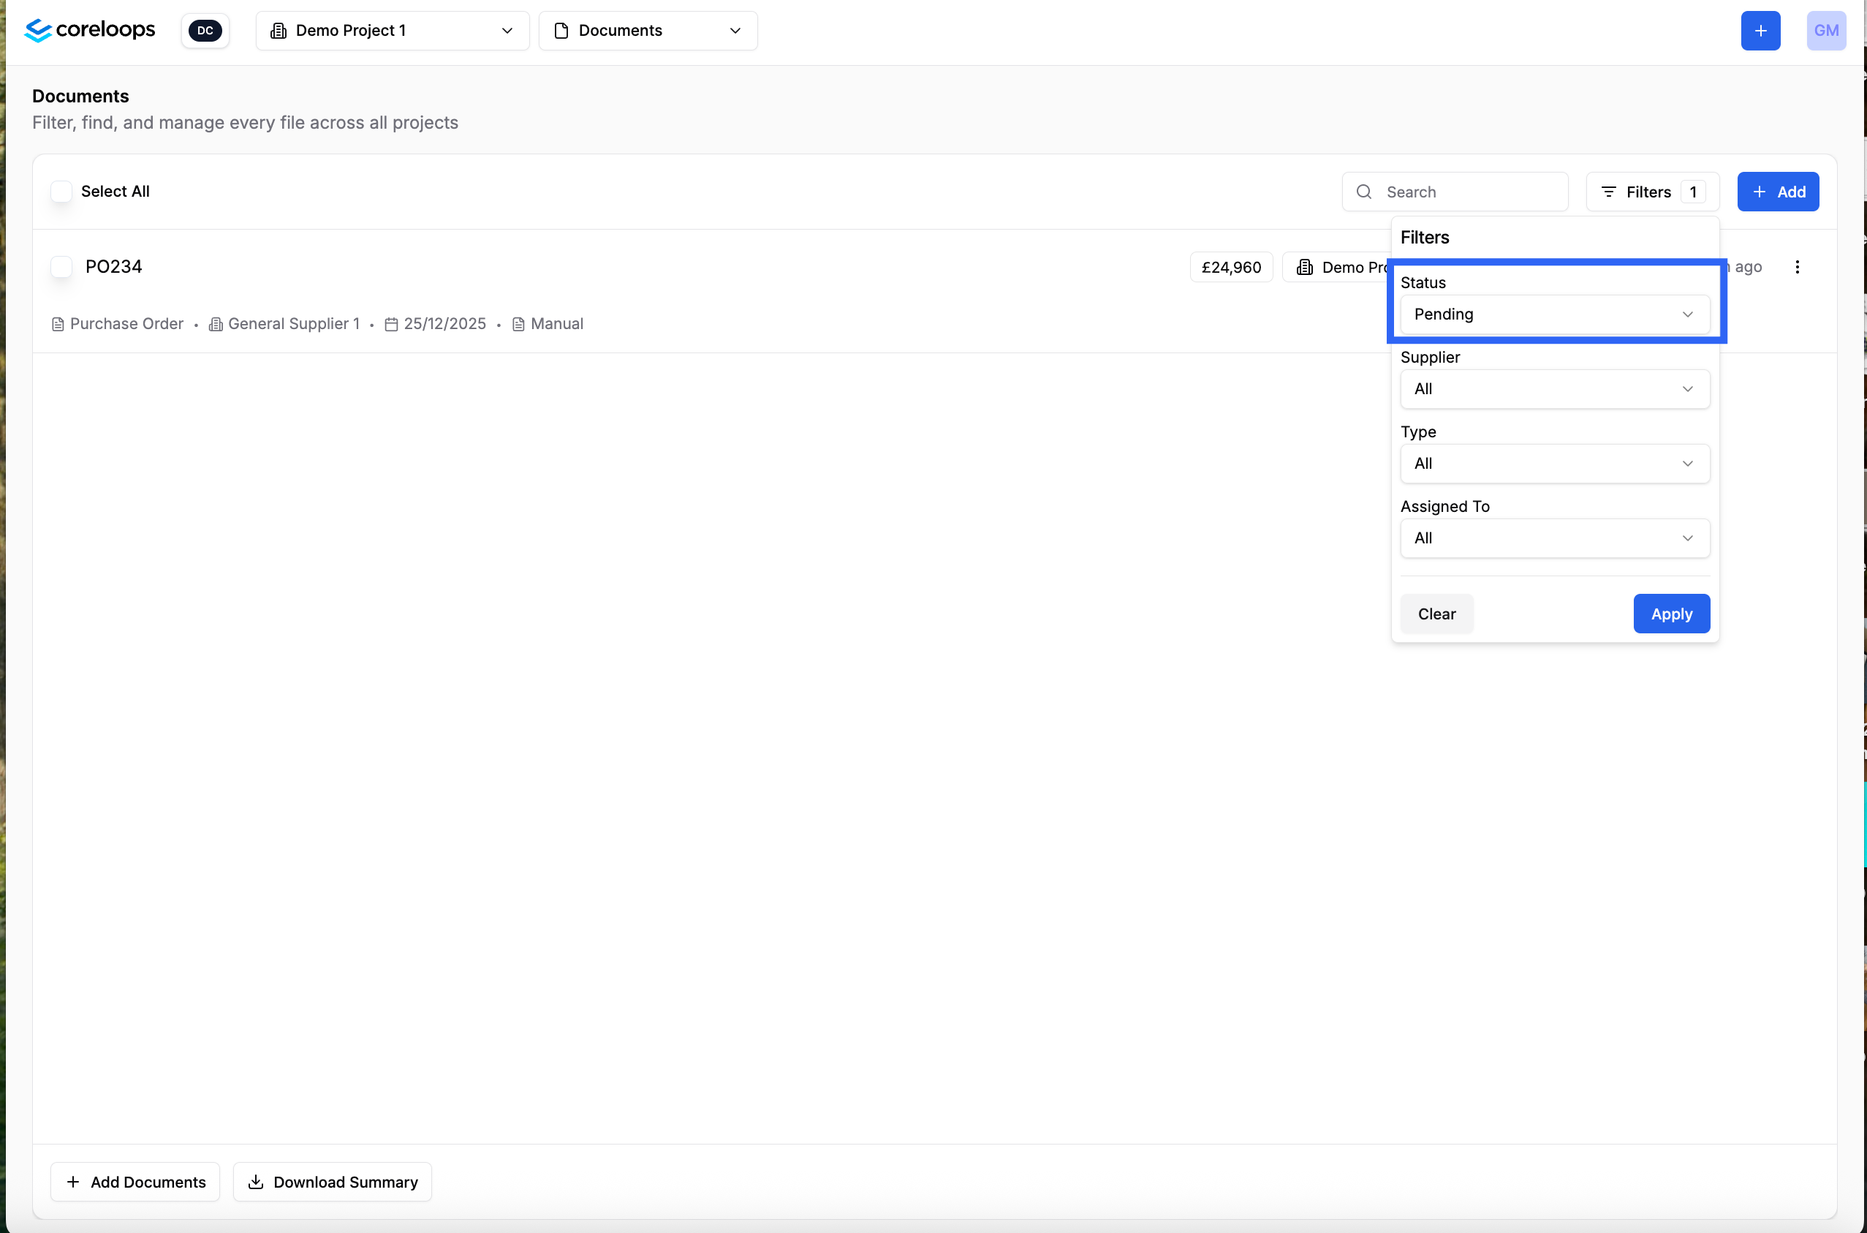This screenshot has width=1867, height=1233.
Task: Expand the Status Pending dropdown
Action: (1554, 314)
